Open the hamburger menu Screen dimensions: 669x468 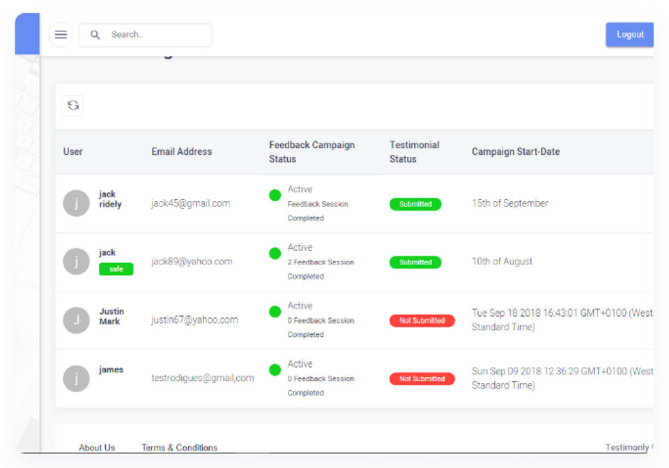61,35
